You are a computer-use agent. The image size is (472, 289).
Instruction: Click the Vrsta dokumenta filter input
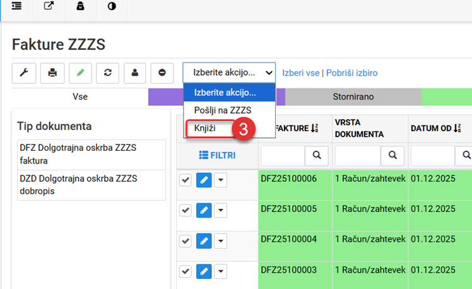coord(358,155)
